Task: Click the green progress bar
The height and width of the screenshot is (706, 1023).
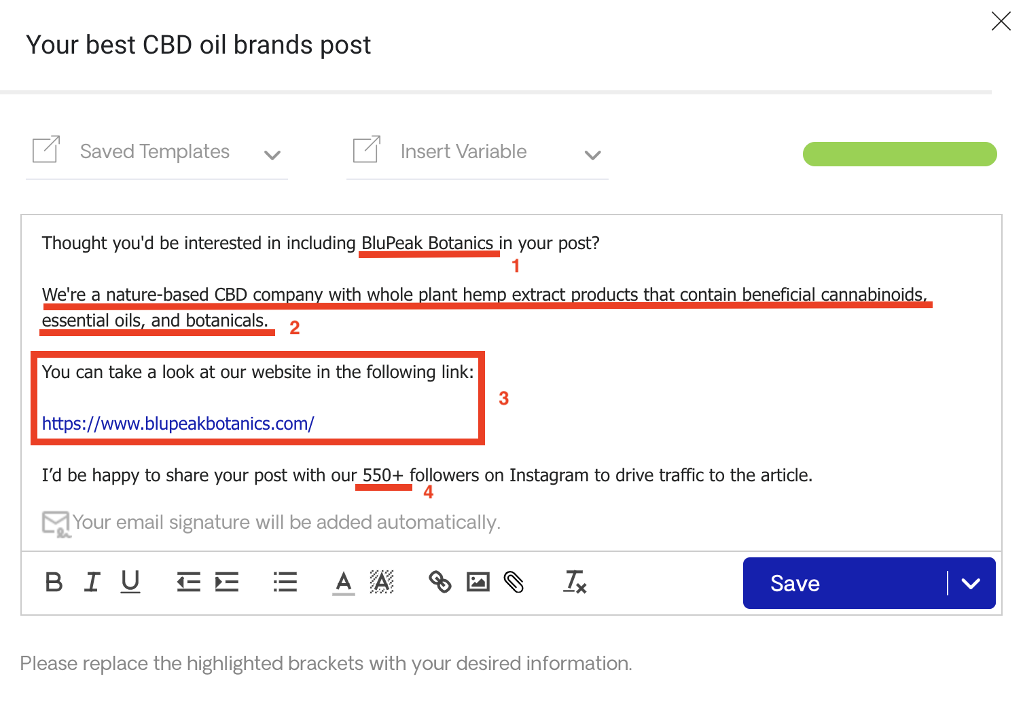Action: [x=900, y=154]
